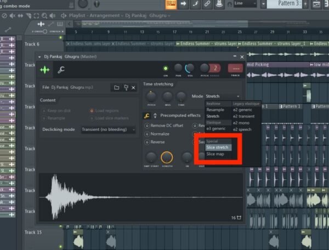Open channel window menu arrow beside Dj Pankaj

[x=39, y=57]
